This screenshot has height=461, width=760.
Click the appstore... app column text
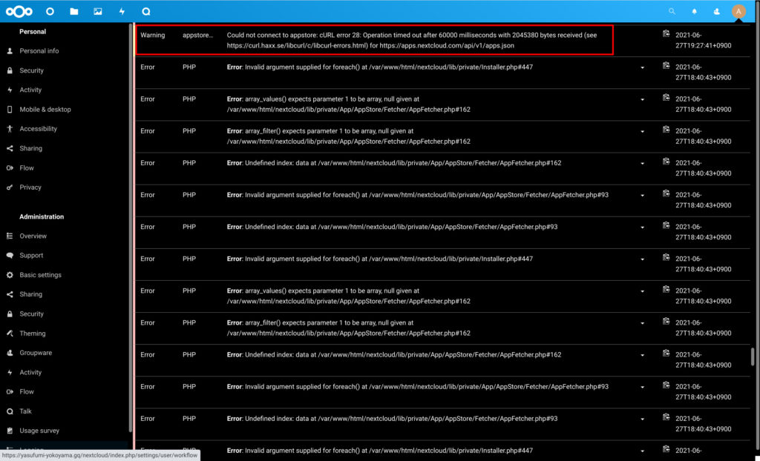197,36
